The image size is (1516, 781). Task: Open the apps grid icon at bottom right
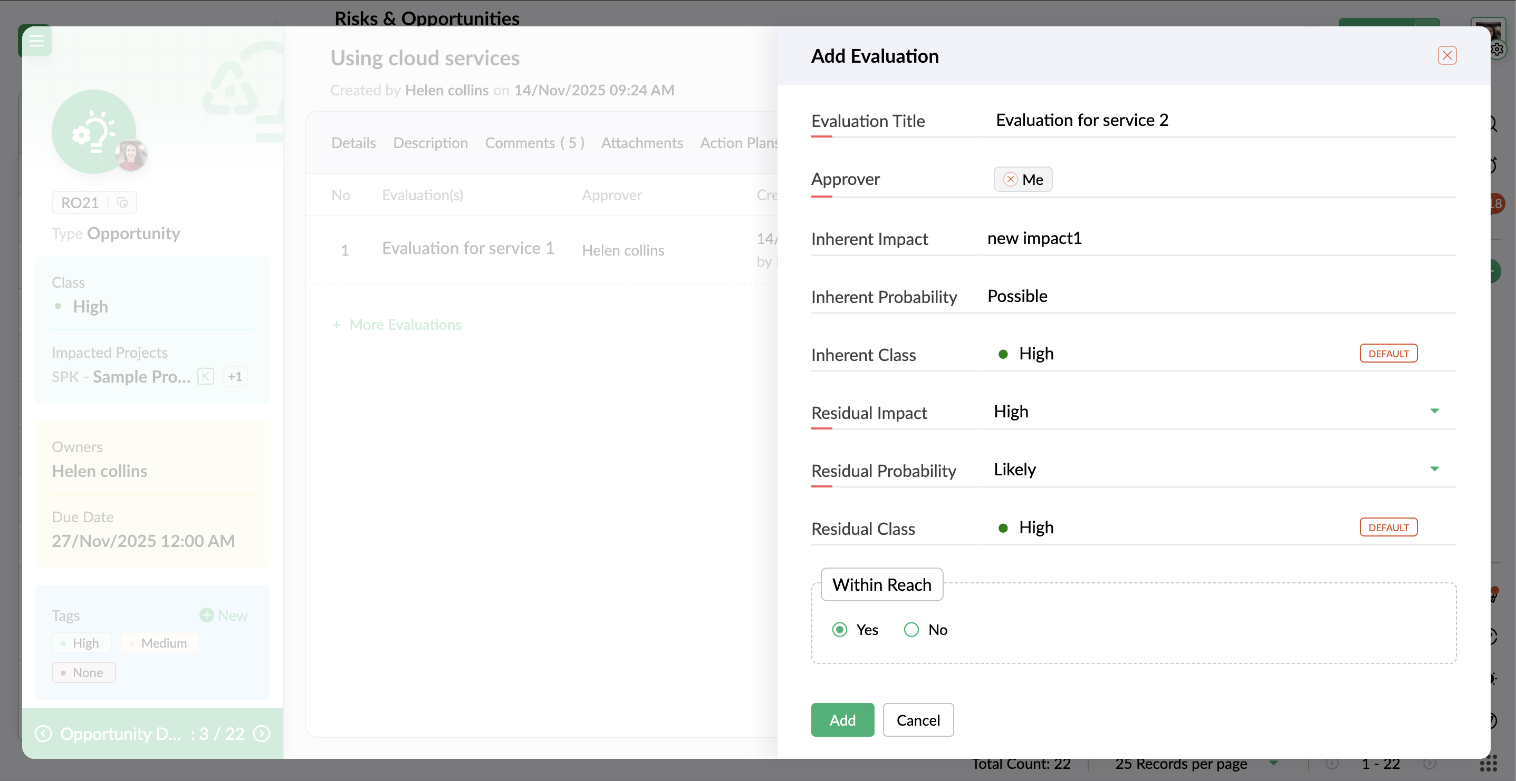(1488, 764)
